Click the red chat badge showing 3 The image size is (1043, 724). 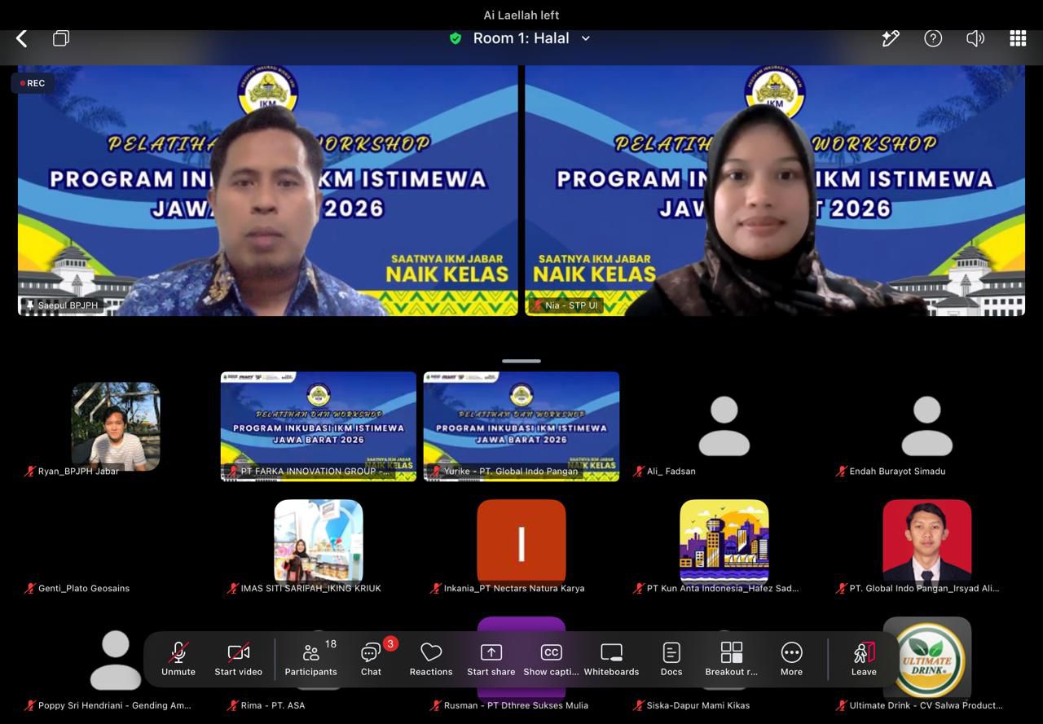390,644
